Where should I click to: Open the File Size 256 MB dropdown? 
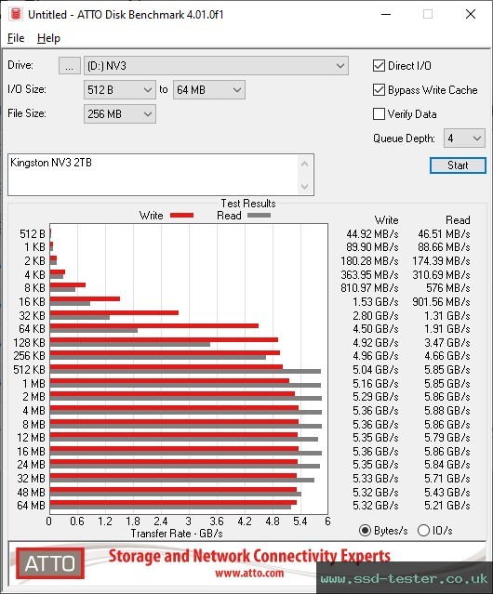[x=120, y=114]
